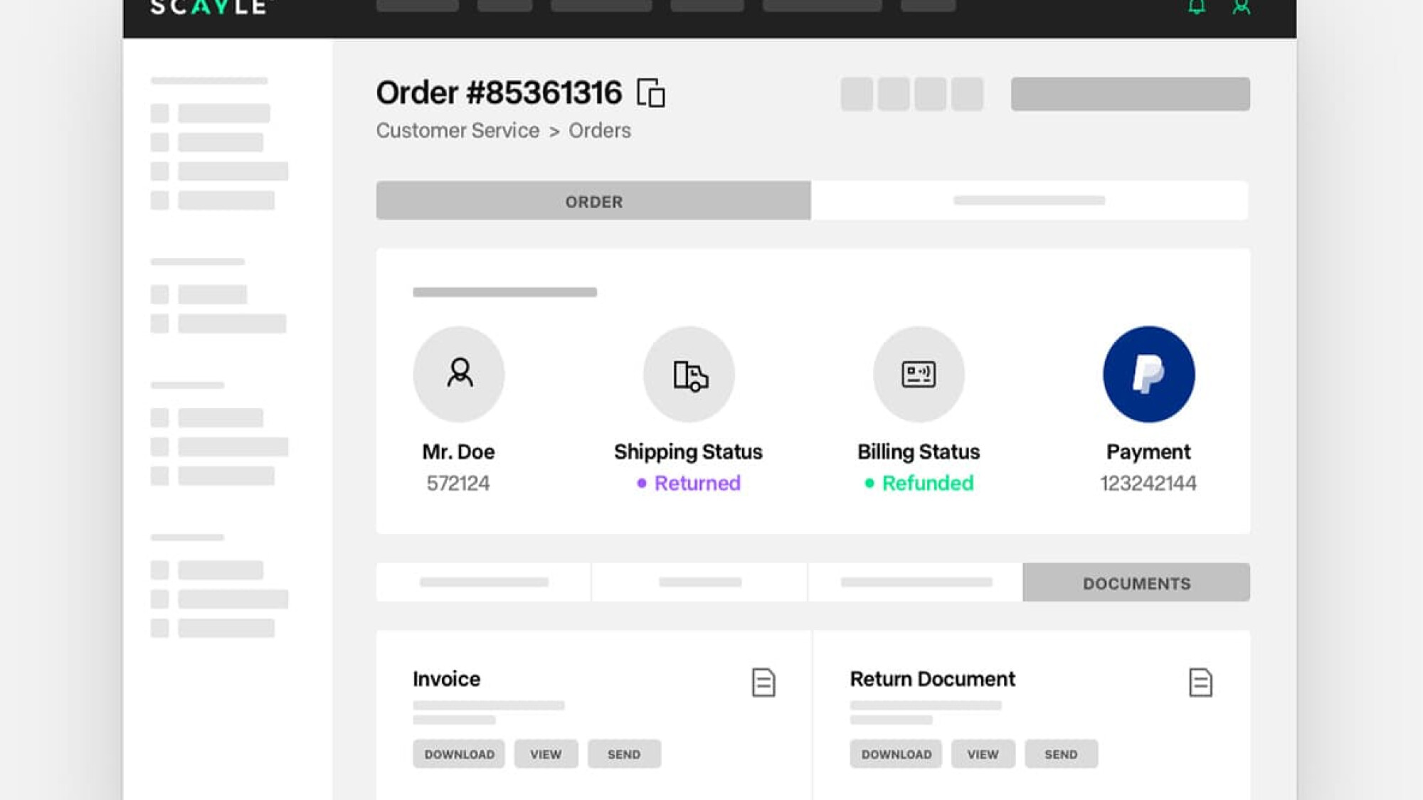
Task: Copy the order number with the copy icon
Action: [650, 93]
